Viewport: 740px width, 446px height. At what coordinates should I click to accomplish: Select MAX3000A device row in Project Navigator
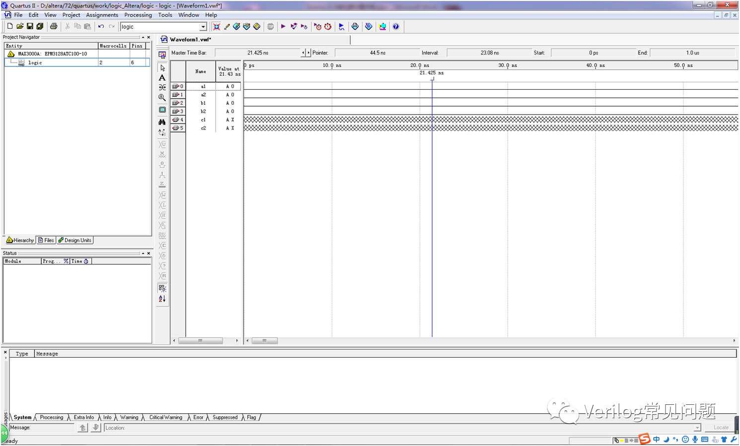pyautogui.click(x=77, y=54)
